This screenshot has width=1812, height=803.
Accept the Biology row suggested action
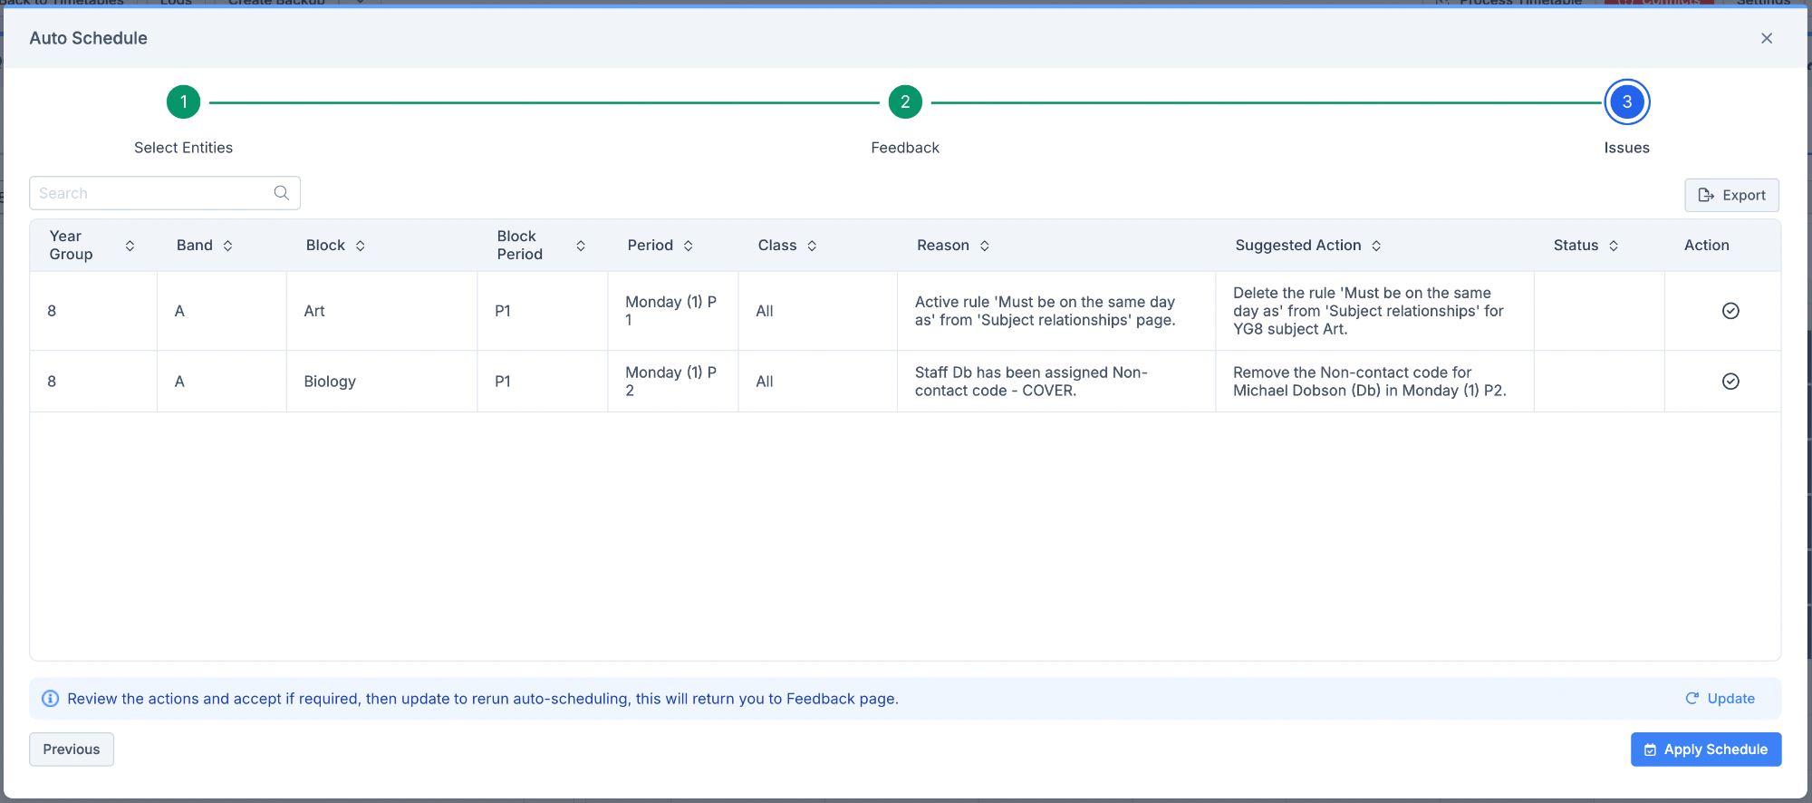(1730, 382)
